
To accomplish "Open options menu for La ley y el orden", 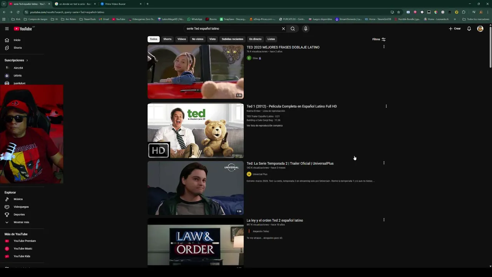I will [384, 220].
